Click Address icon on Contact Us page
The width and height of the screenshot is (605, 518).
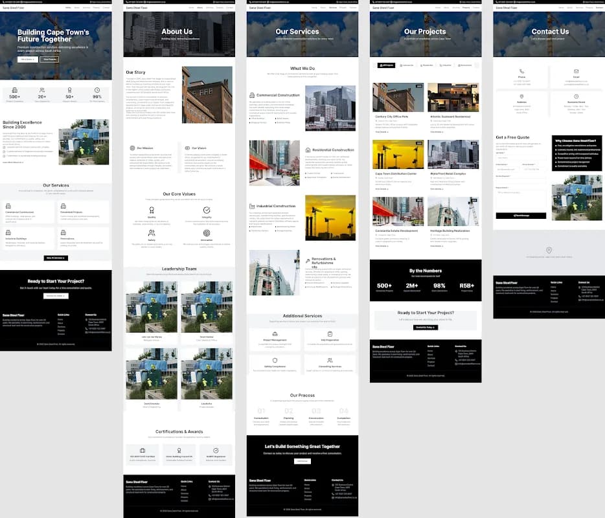(x=521, y=96)
